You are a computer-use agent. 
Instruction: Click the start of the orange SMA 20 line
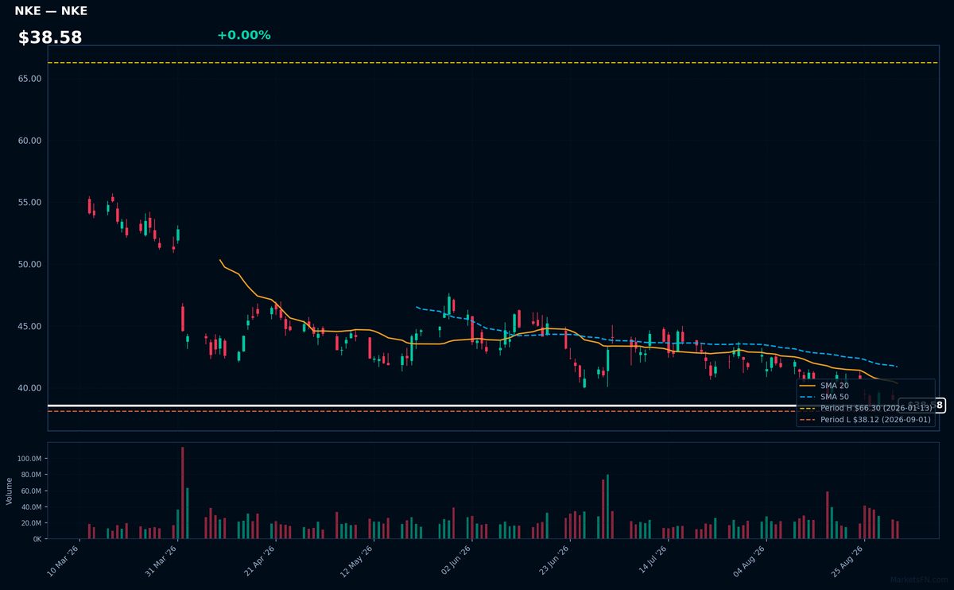point(220,259)
